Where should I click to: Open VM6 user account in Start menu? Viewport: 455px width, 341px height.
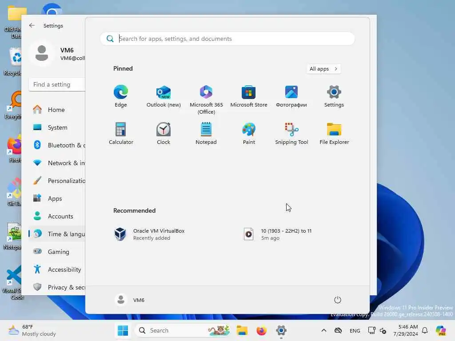130,300
